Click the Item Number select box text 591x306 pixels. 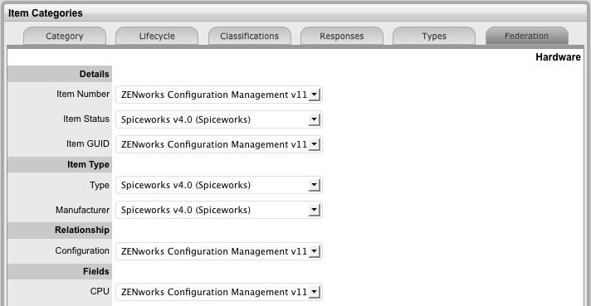click(214, 95)
